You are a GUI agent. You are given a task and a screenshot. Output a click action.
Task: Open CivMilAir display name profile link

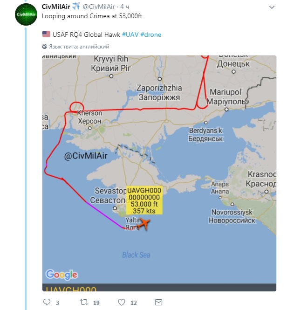(x=56, y=7)
